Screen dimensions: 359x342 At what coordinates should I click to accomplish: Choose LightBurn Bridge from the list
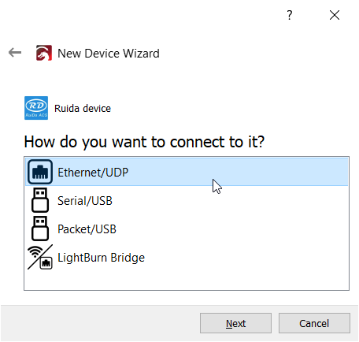(x=187, y=257)
